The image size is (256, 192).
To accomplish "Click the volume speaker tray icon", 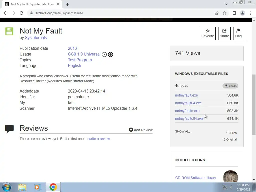I will 231,187.
